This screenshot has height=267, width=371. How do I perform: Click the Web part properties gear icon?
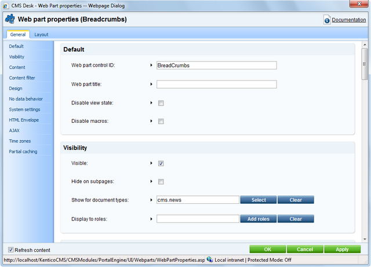click(10, 20)
